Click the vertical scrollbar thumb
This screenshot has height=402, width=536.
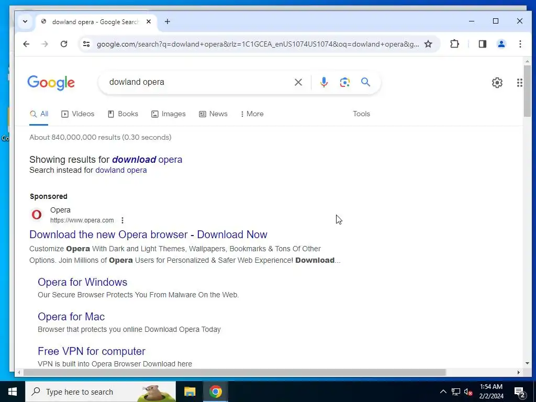527,91
